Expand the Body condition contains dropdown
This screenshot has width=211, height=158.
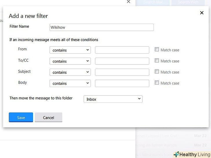point(70,83)
